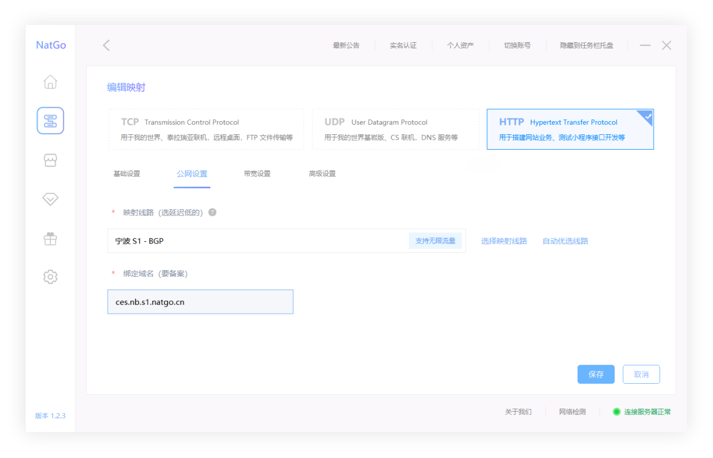Screen dimensions: 713x458
Task: Click the help icon beside 映射线路
Action: (212, 212)
